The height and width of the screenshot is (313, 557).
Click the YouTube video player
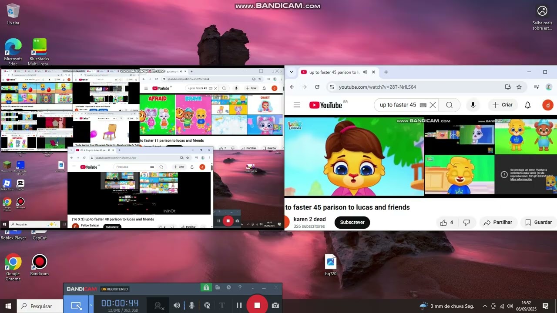(420, 156)
